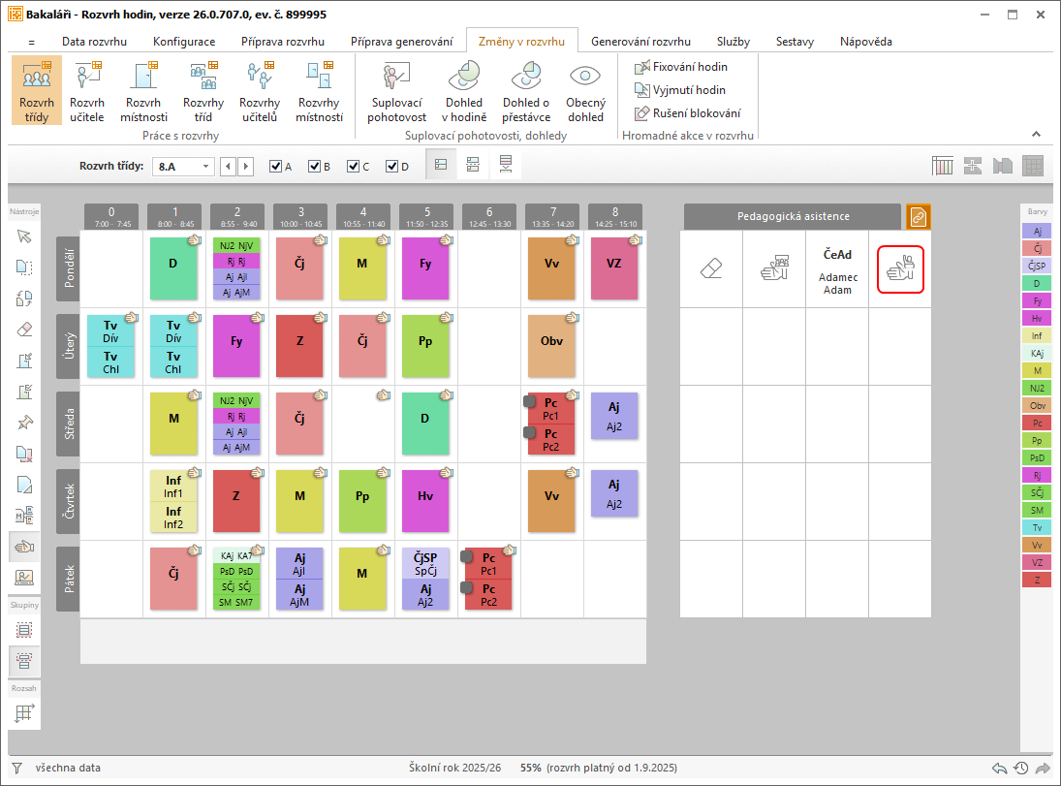1061x786 pixels.
Task: Toggle checkbox D
Action: tap(391, 167)
